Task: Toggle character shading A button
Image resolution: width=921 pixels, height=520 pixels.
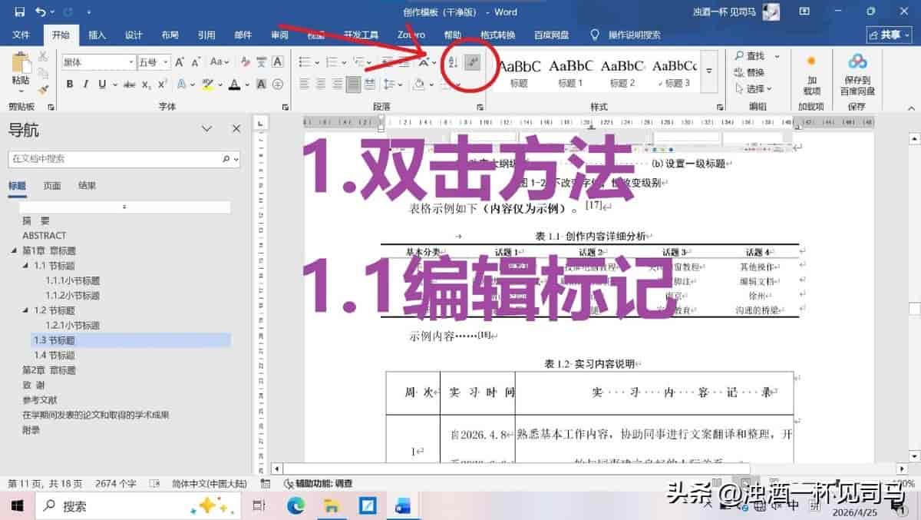Action: pos(261,84)
